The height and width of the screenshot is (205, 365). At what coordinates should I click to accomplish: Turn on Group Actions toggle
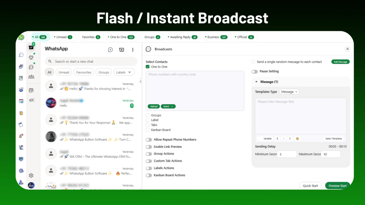click(x=149, y=154)
